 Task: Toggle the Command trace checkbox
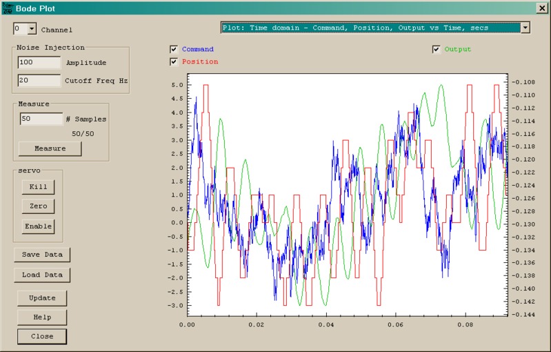pos(174,50)
